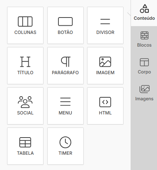Viewport: 157px width, 170px height.
Task: Pick the Divisor content block
Action: tap(105, 25)
